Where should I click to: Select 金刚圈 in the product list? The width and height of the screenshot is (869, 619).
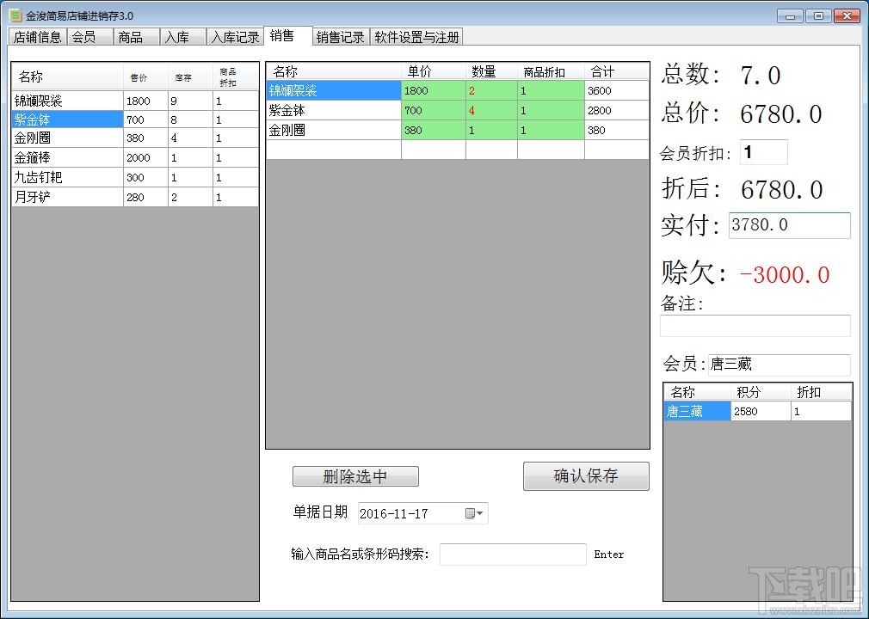click(67, 138)
